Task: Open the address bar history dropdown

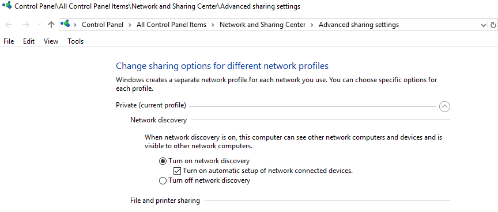Action: tap(484, 25)
